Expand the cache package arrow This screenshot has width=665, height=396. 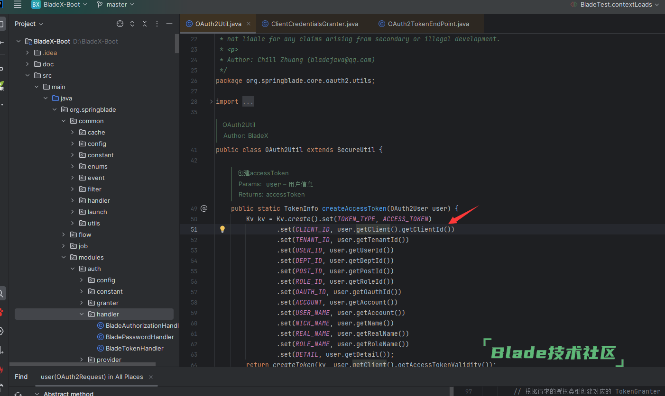(73, 132)
